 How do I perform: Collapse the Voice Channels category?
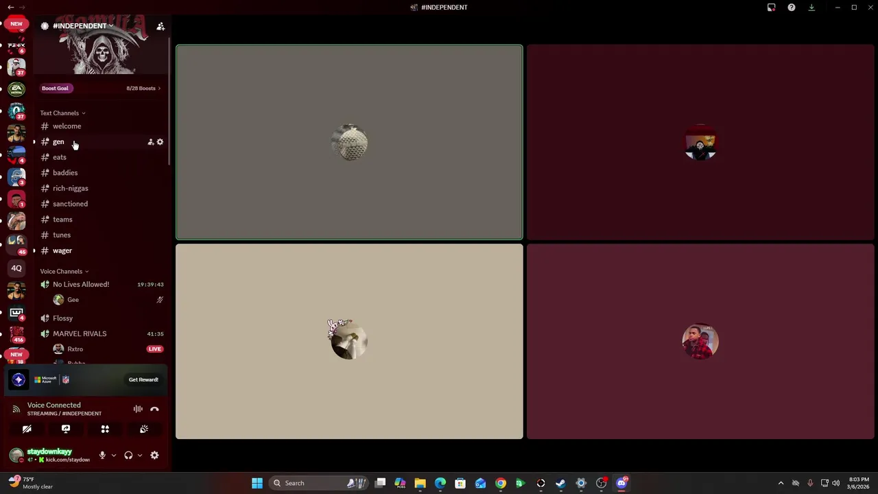[64, 271]
